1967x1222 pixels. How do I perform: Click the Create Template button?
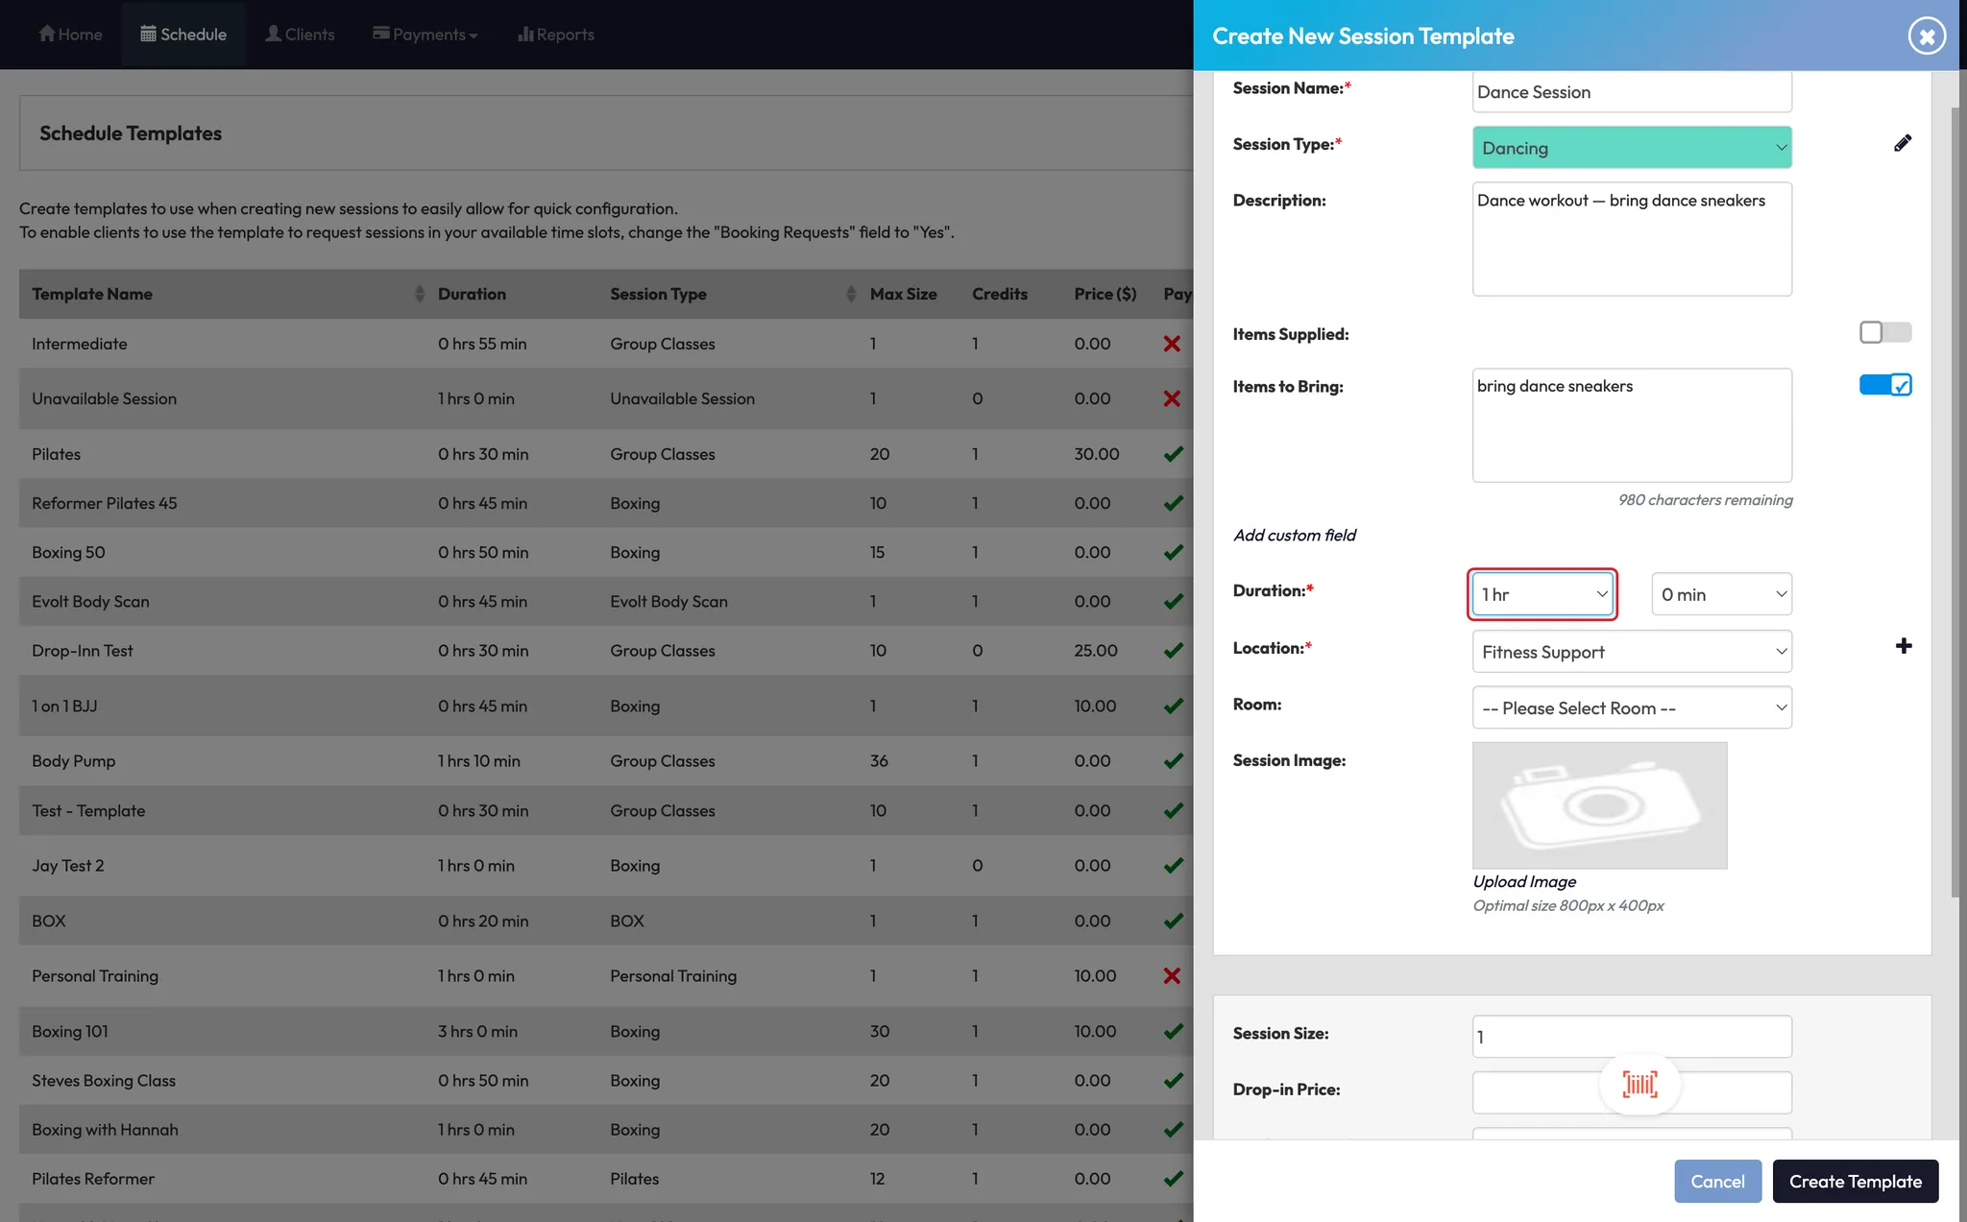[1855, 1182]
